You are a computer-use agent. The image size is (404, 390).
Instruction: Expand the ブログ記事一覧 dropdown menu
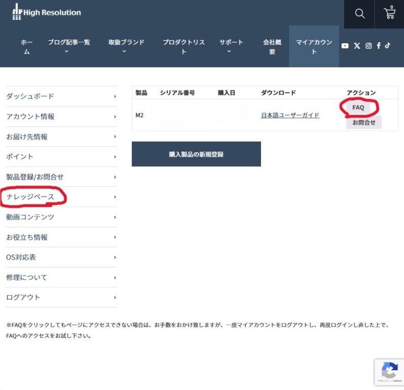point(69,46)
